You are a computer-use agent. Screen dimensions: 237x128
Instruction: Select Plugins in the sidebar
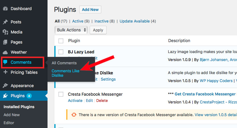(x=18, y=96)
